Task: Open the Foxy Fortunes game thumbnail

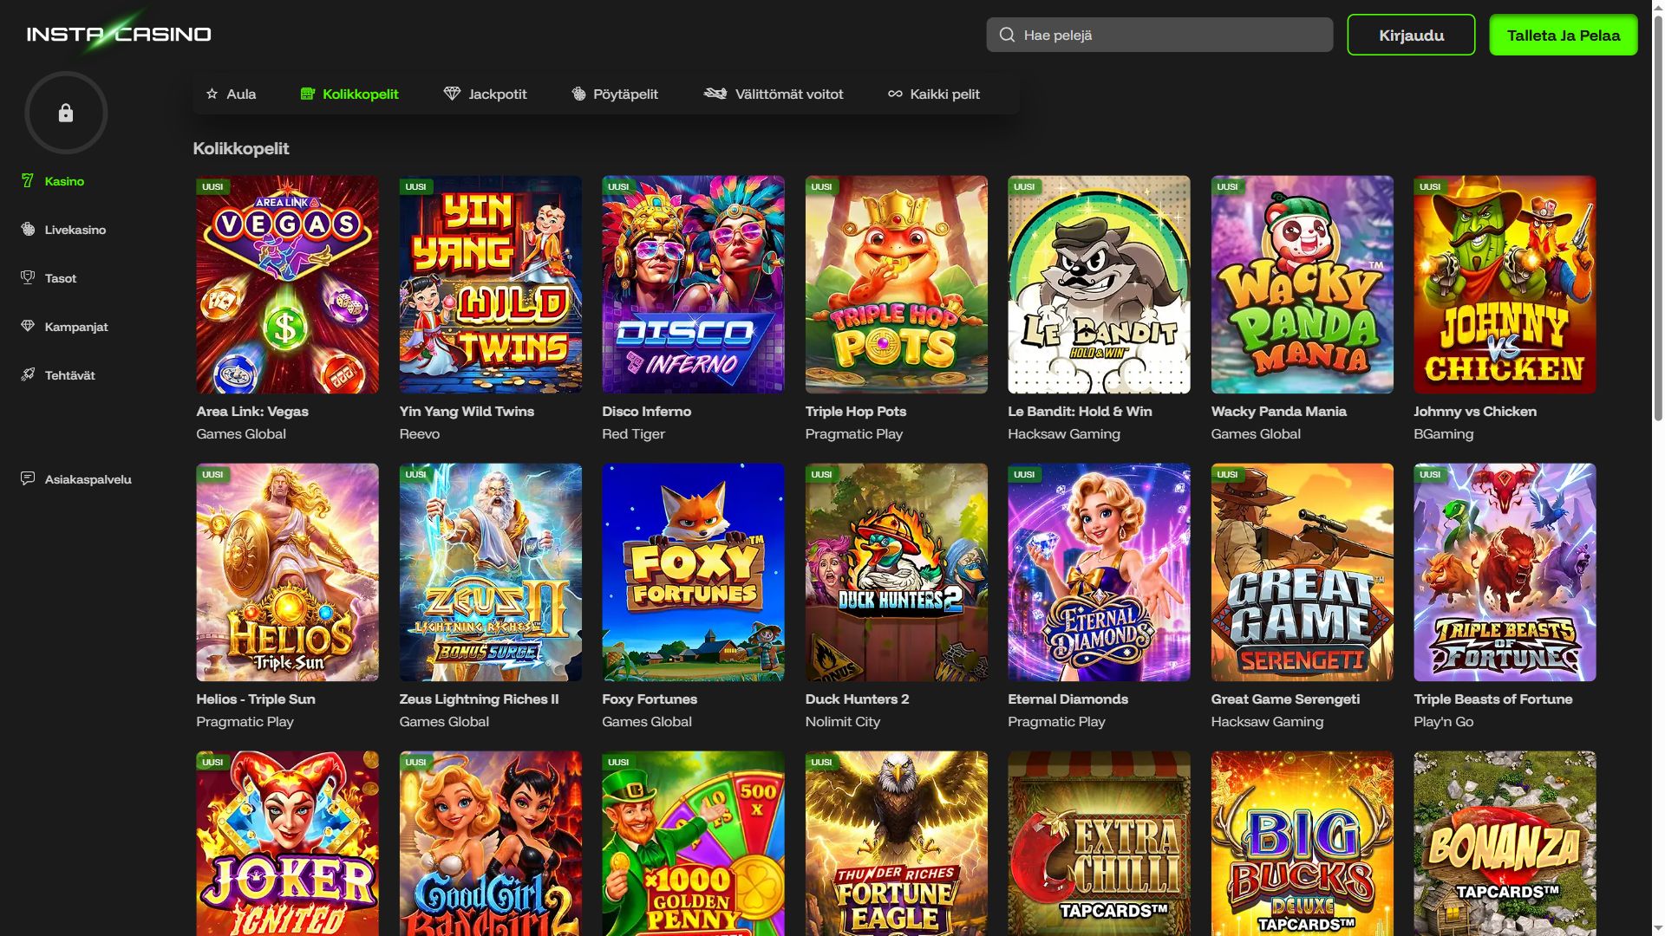Action: coord(693,572)
